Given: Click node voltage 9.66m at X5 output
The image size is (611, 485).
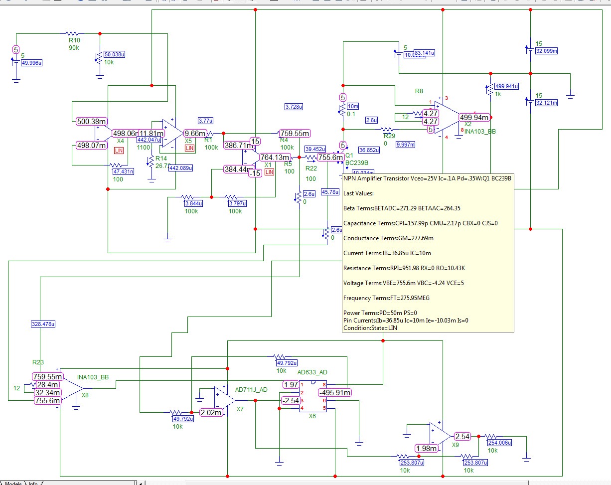Looking at the screenshot, I should coord(195,133).
